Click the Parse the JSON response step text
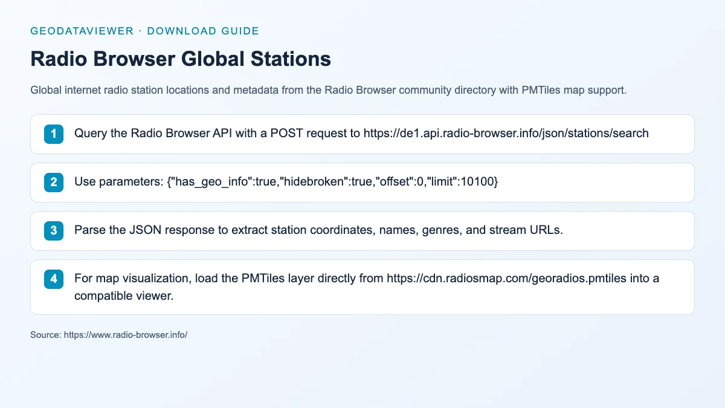The height and width of the screenshot is (408, 725). click(318, 230)
